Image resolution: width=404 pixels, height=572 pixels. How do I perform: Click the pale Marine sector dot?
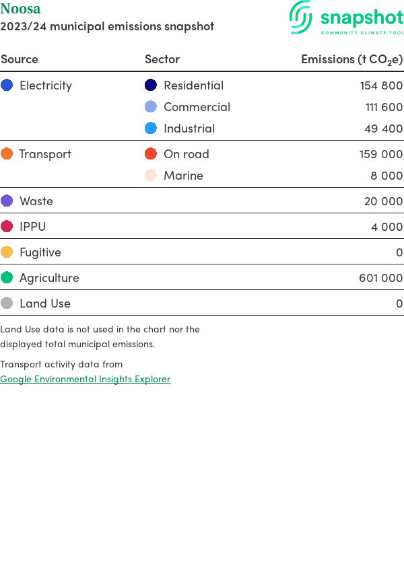coord(151,176)
